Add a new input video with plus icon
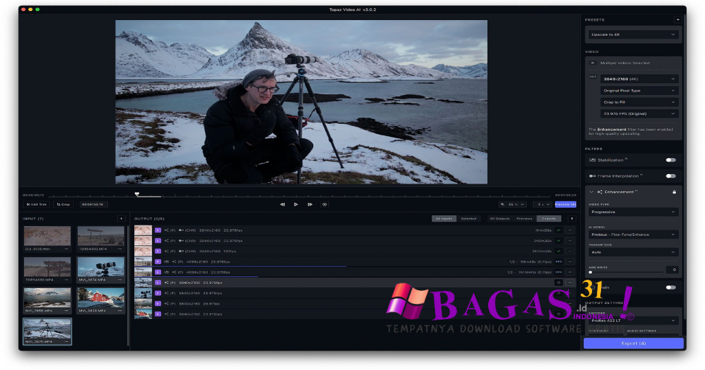705x370 pixels. pos(121,219)
